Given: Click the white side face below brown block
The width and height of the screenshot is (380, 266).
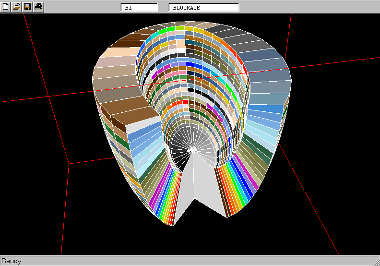Looking at the screenshot, I should coord(144,126).
